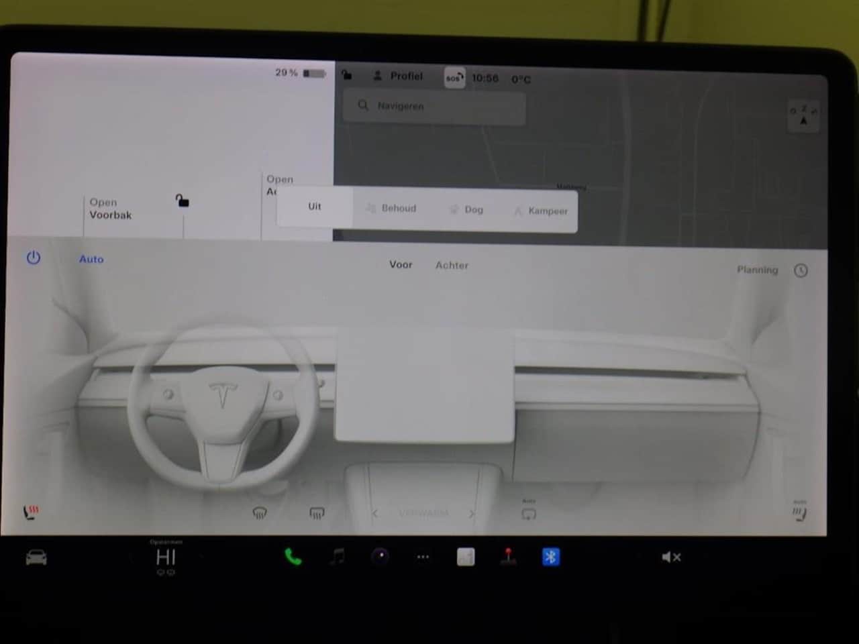Open the car controls icon
The width and height of the screenshot is (859, 644).
click(36, 557)
